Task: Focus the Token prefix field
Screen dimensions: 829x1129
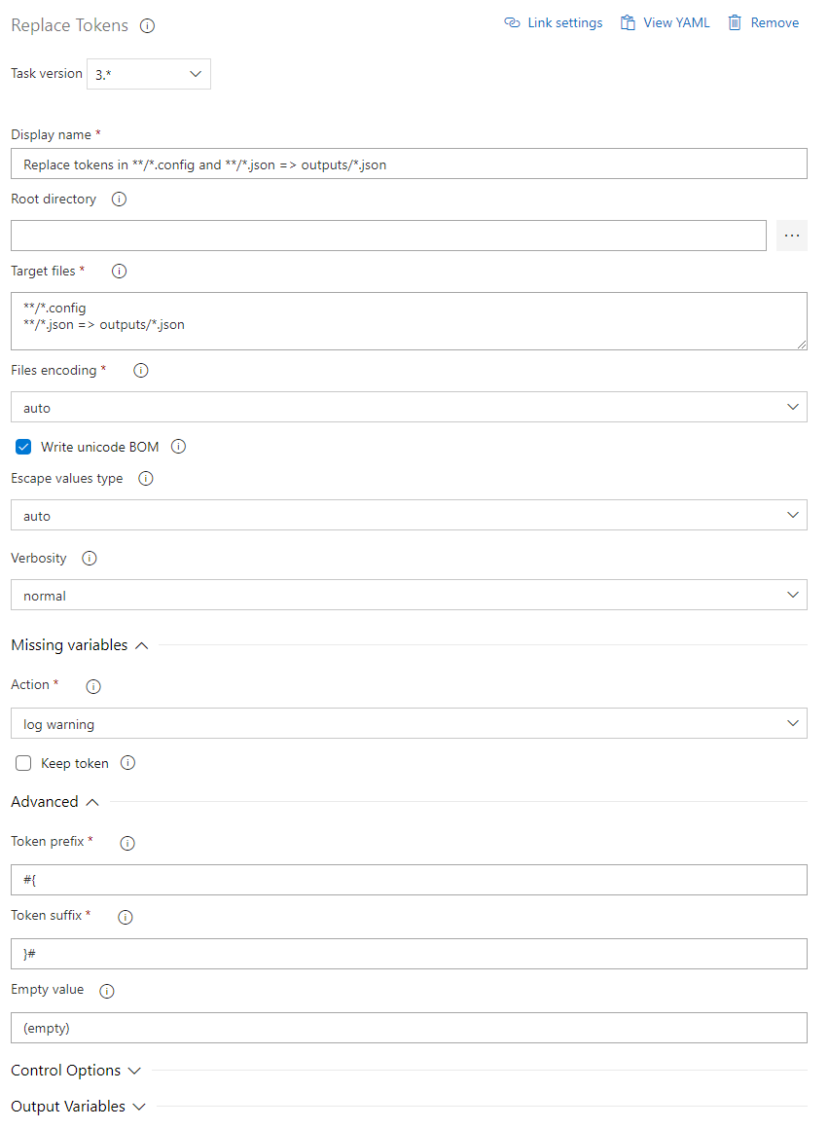Action: click(409, 880)
